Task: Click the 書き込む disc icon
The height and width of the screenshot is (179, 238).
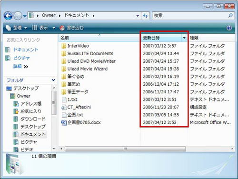Action: click(62, 28)
